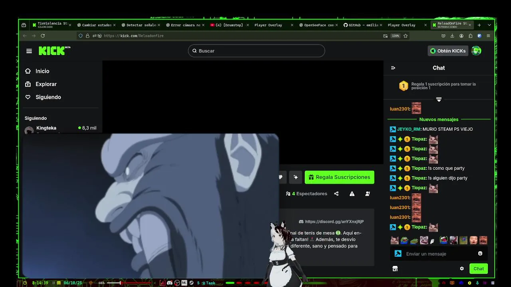Screen dimensions: 511x287
Task: Click the taskbar date 06/10/25
Action: point(73,283)
